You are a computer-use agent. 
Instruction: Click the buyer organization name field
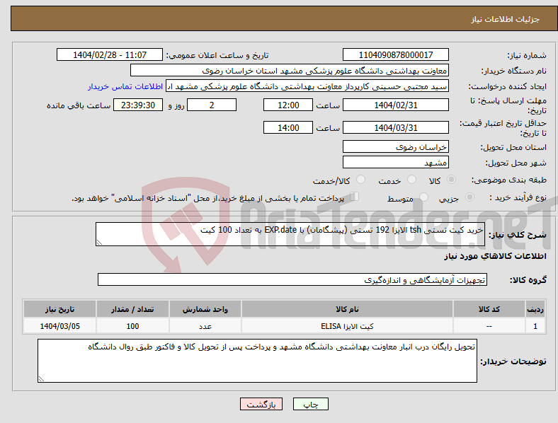point(290,70)
